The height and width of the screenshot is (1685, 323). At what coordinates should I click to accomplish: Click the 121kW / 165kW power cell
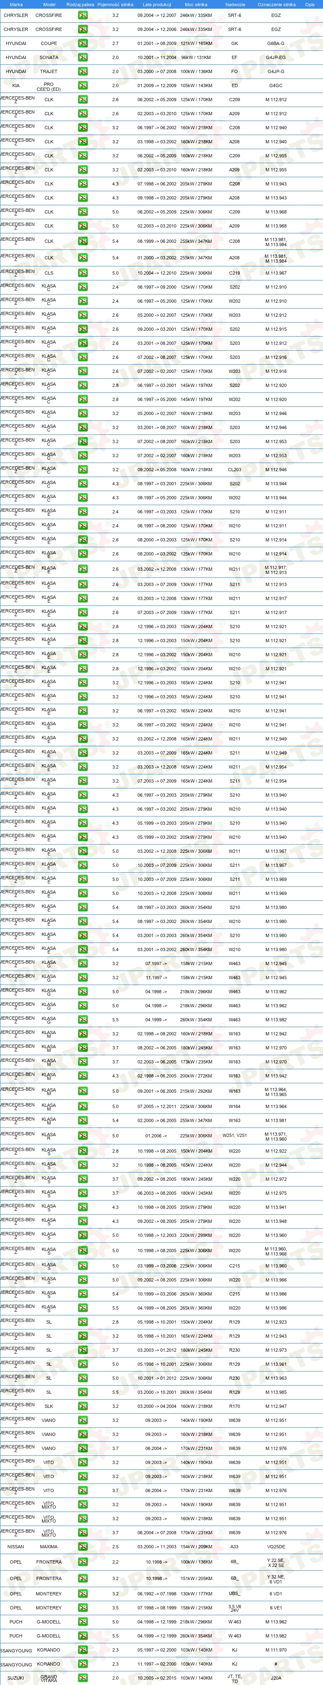coord(196,43)
